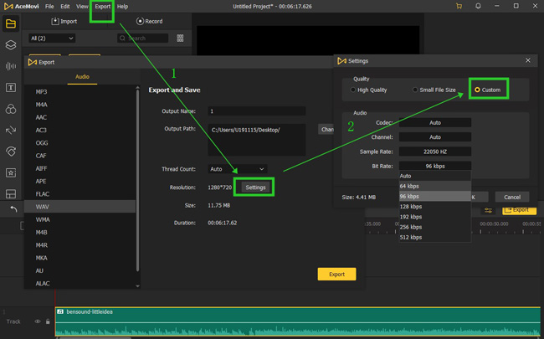Click the Import button icon

[x=55, y=22]
